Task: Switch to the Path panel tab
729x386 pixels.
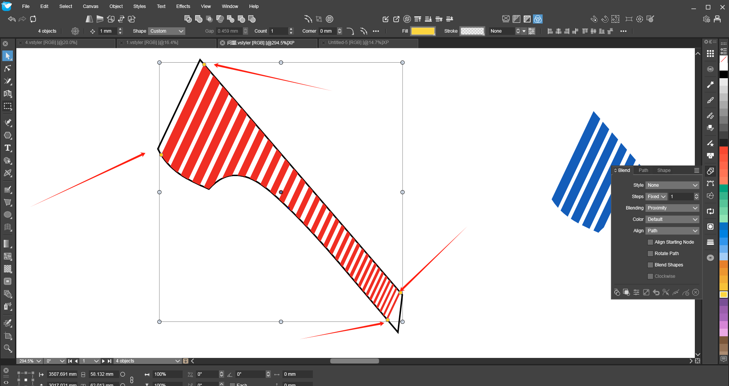Action: tap(643, 170)
